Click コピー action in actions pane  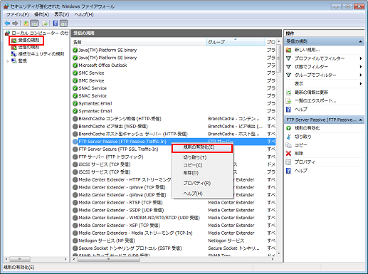point(300,145)
